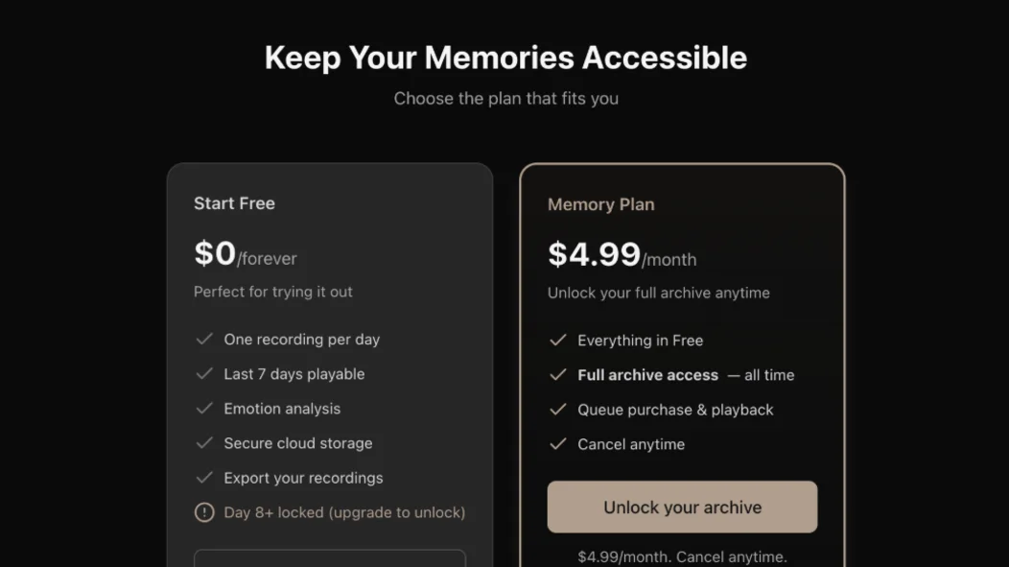Click the fine print below Unlock button
1009x567 pixels.
point(682,556)
